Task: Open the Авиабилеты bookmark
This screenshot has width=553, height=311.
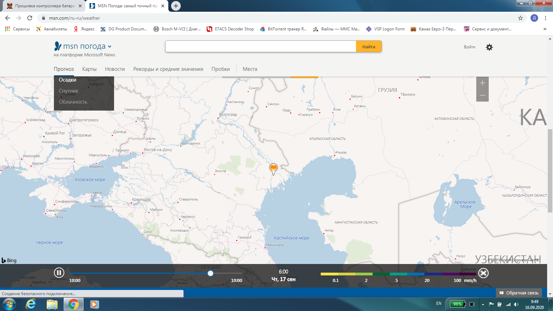Action: click(x=51, y=29)
